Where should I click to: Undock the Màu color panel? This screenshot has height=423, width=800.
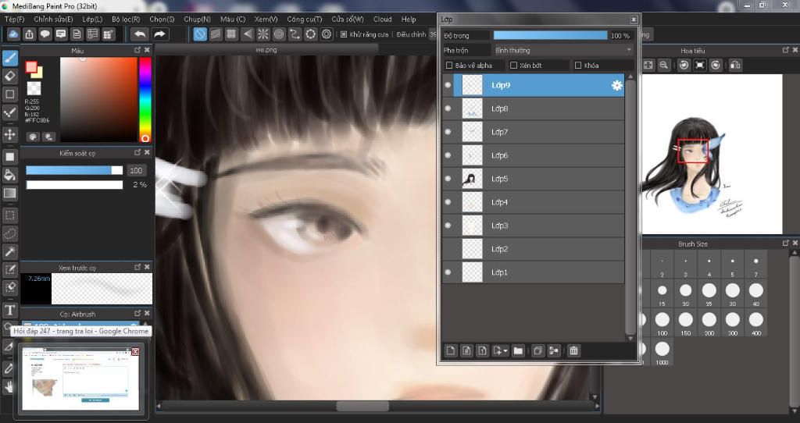pyautogui.click(x=137, y=50)
